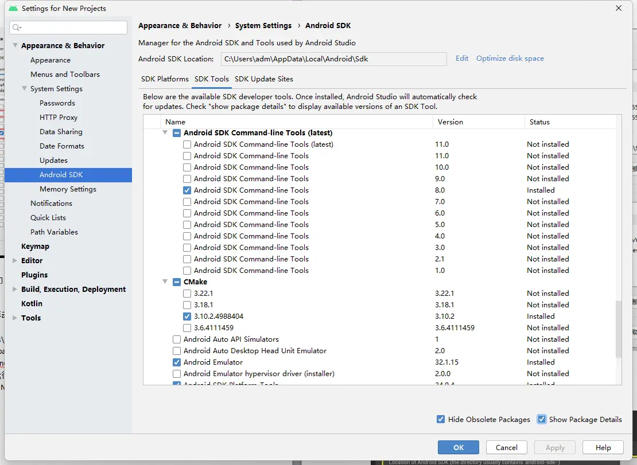Select Android SDK in settings tree
The height and width of the screenshot is (465, 637).
[68, 175]
